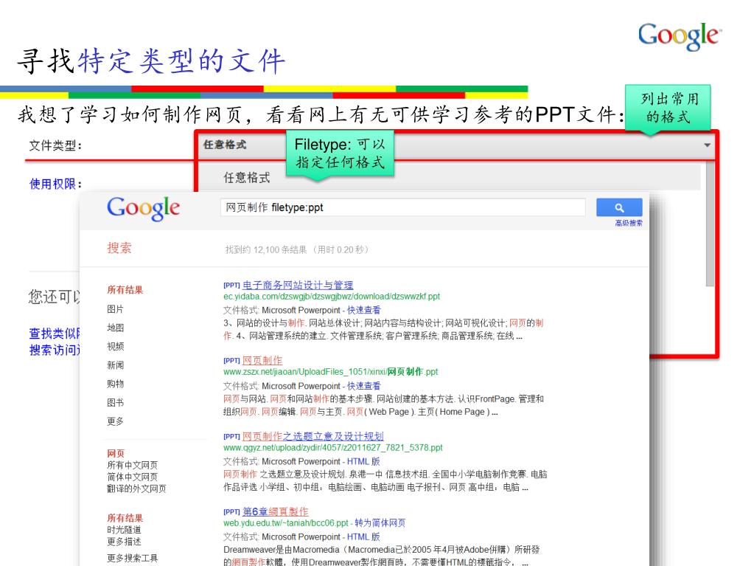Screen dimensions: 754x566
Task: Open the result 电子商务网站设计与管理
Action: [x=298, y=285]
